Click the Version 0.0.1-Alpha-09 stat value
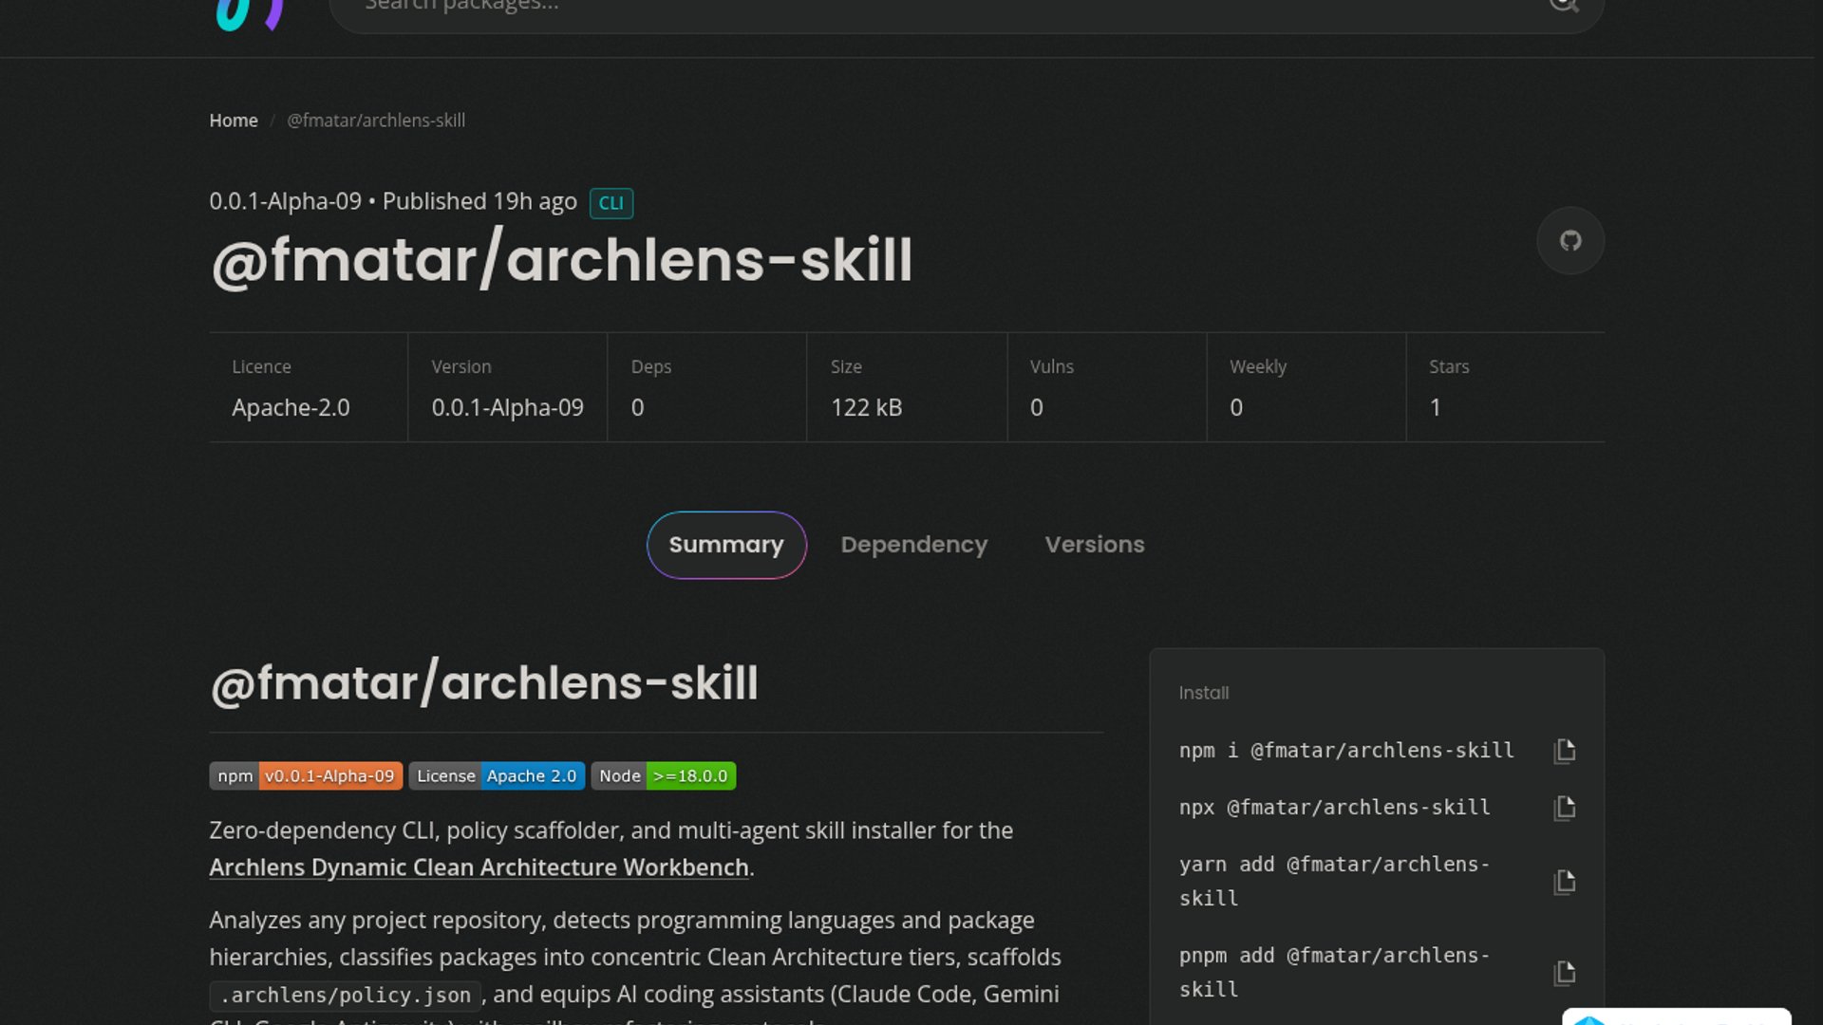The height and width of the screenshot is (1025, 1823). pyautogui.click(x=507, y=407)
